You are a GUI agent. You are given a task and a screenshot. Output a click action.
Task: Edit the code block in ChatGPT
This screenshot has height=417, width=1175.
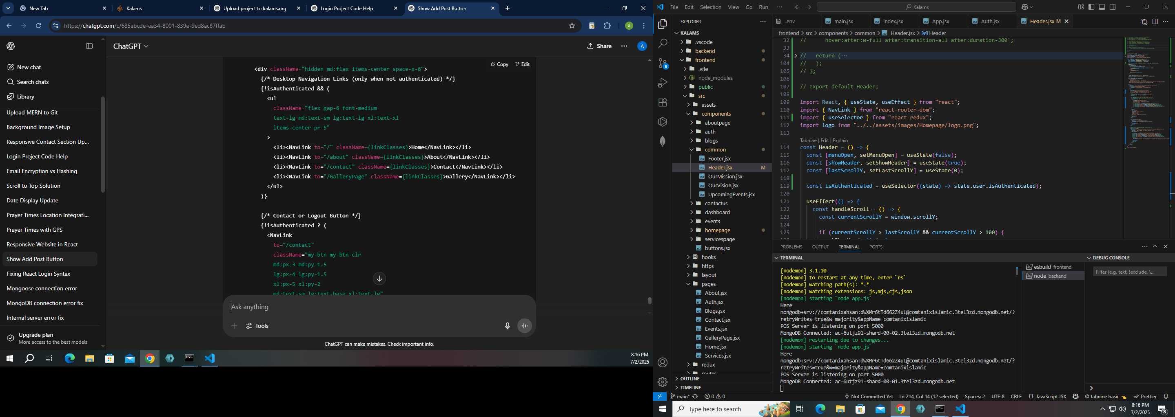(x=522, y=64)
